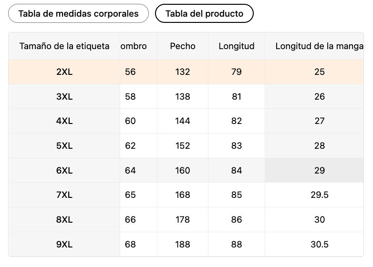Viewport: 373px width, 267px height.
Task: Click the 188 chest value for 9XL
Action: coord(183,245)
